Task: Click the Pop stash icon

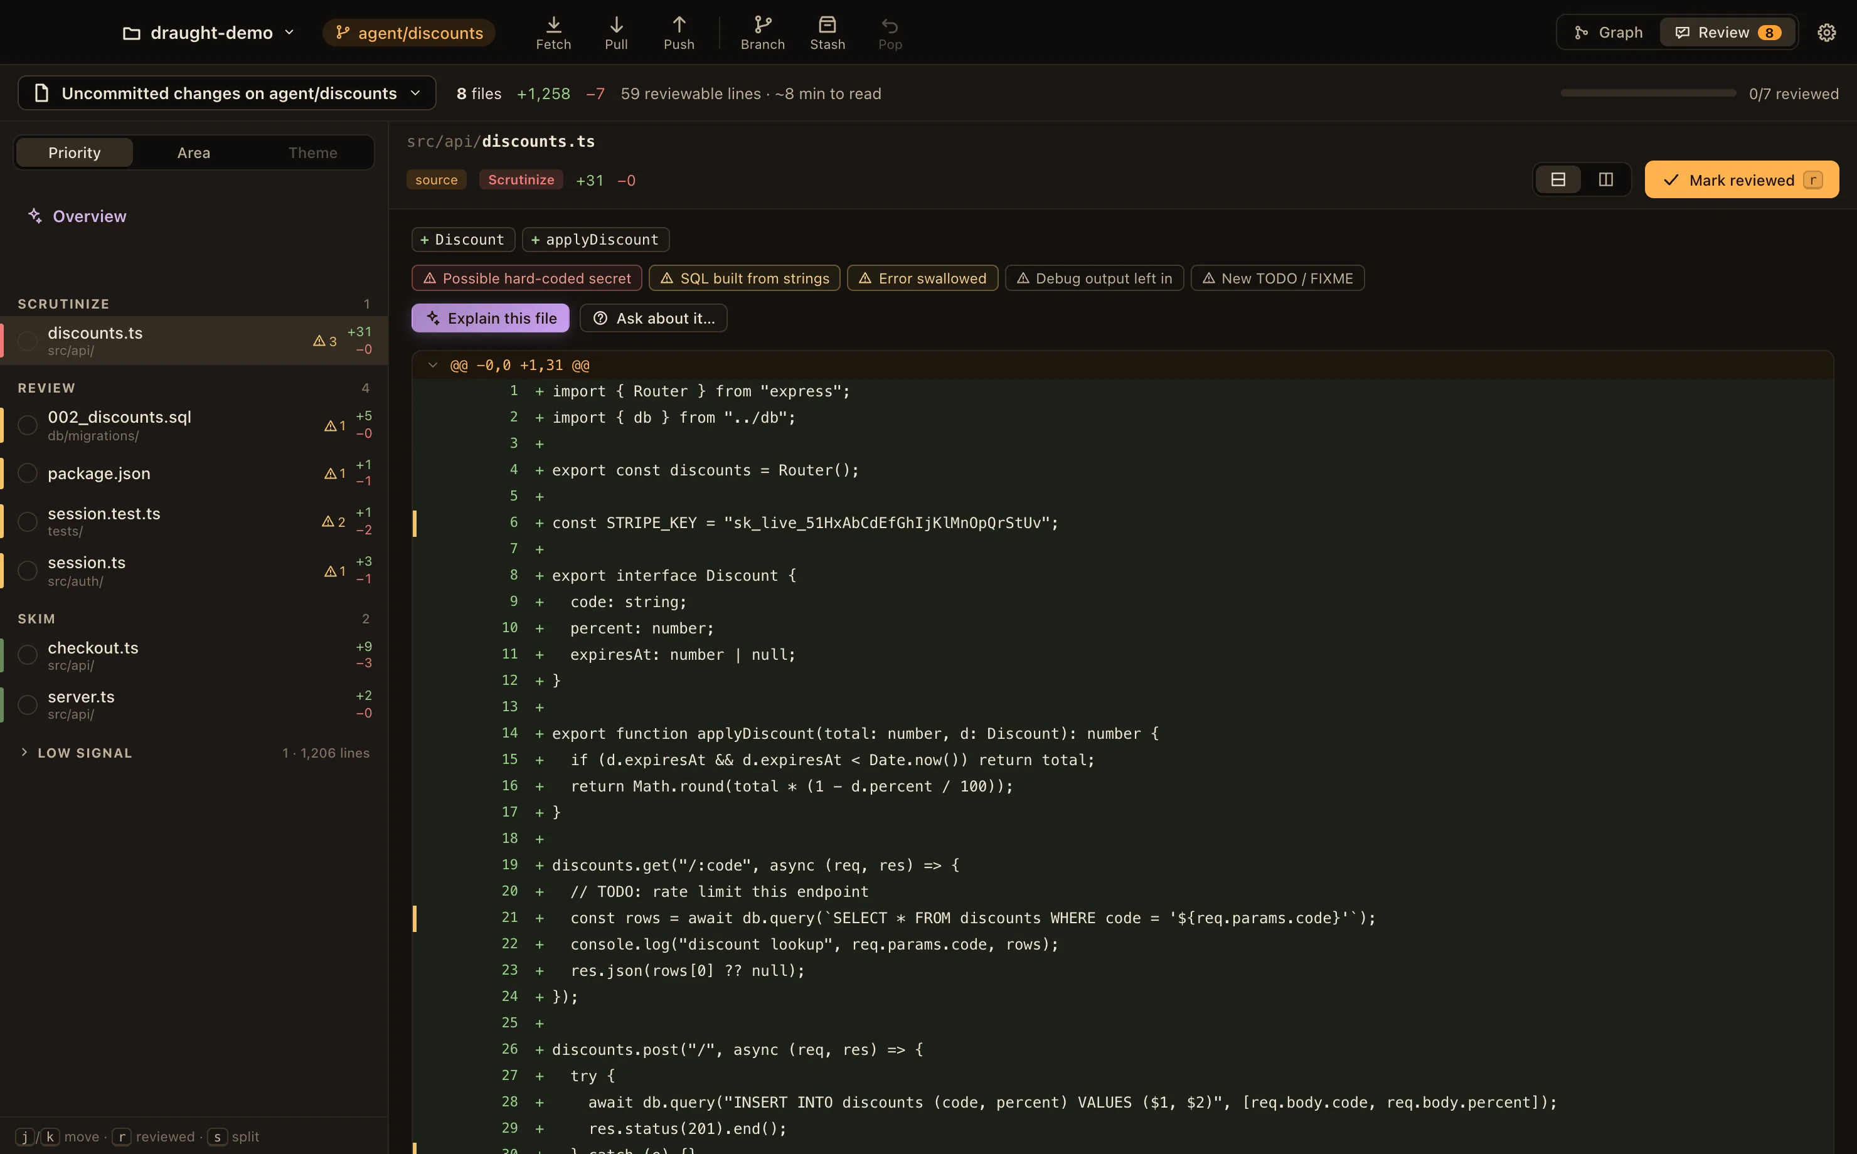Action: [890, 25]
